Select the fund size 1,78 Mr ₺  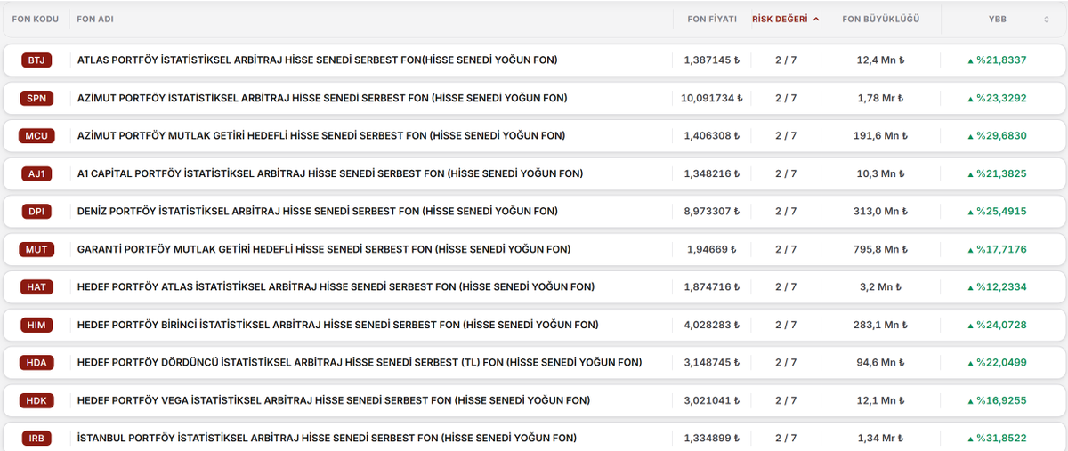(x=881, y=98)
